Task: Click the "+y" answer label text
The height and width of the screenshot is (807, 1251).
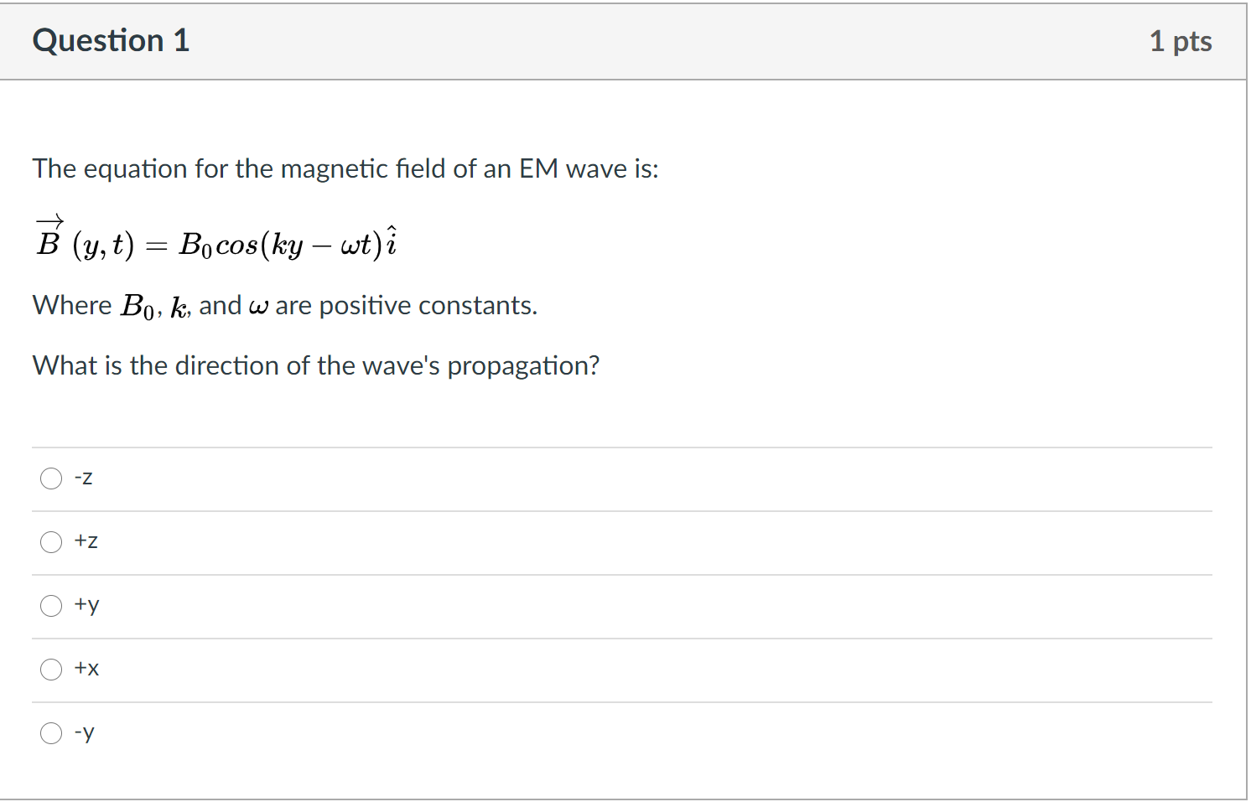Action: pos(87,605)
